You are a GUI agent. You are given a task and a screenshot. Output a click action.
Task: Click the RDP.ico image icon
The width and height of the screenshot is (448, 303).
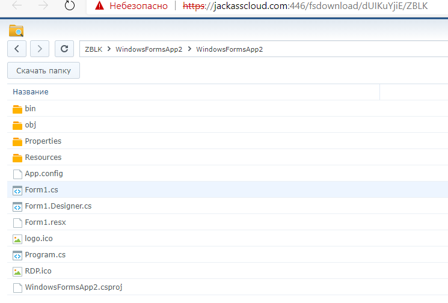click(x=17, y=272)
